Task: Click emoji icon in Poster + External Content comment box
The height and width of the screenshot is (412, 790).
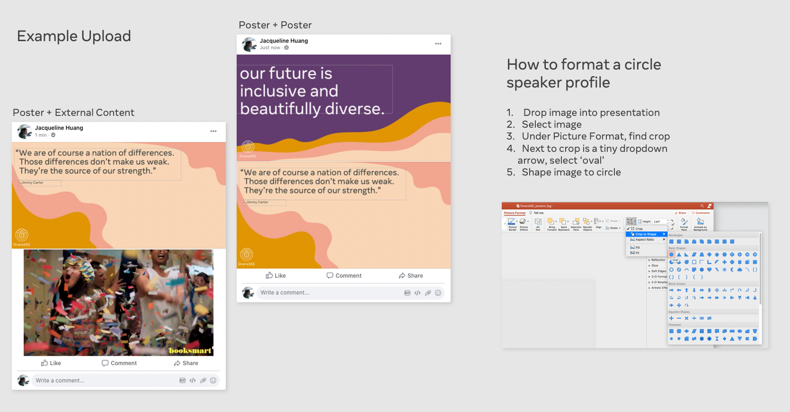Action: (x=213, y=381)
